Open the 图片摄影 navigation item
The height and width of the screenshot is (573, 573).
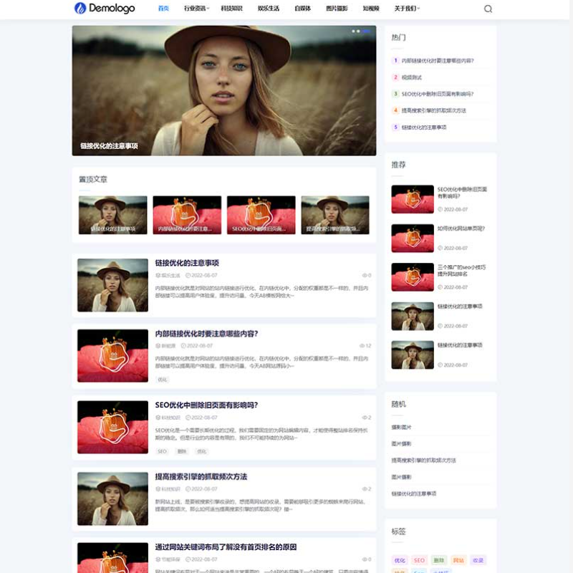tap(337, 9)
